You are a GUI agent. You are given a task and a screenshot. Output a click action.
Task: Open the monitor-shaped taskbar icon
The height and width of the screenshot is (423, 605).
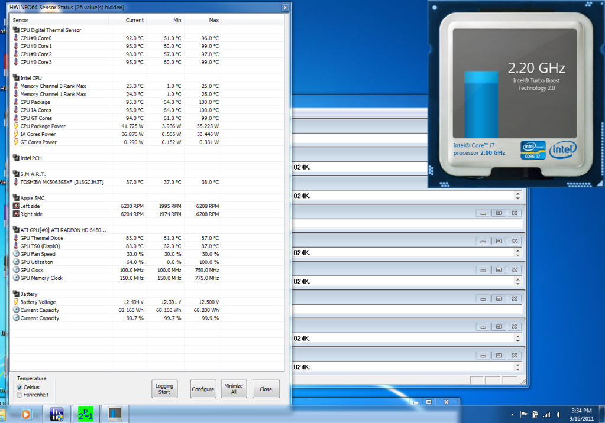[115, 415]
